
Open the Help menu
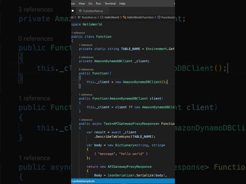(x=122, y=3)
